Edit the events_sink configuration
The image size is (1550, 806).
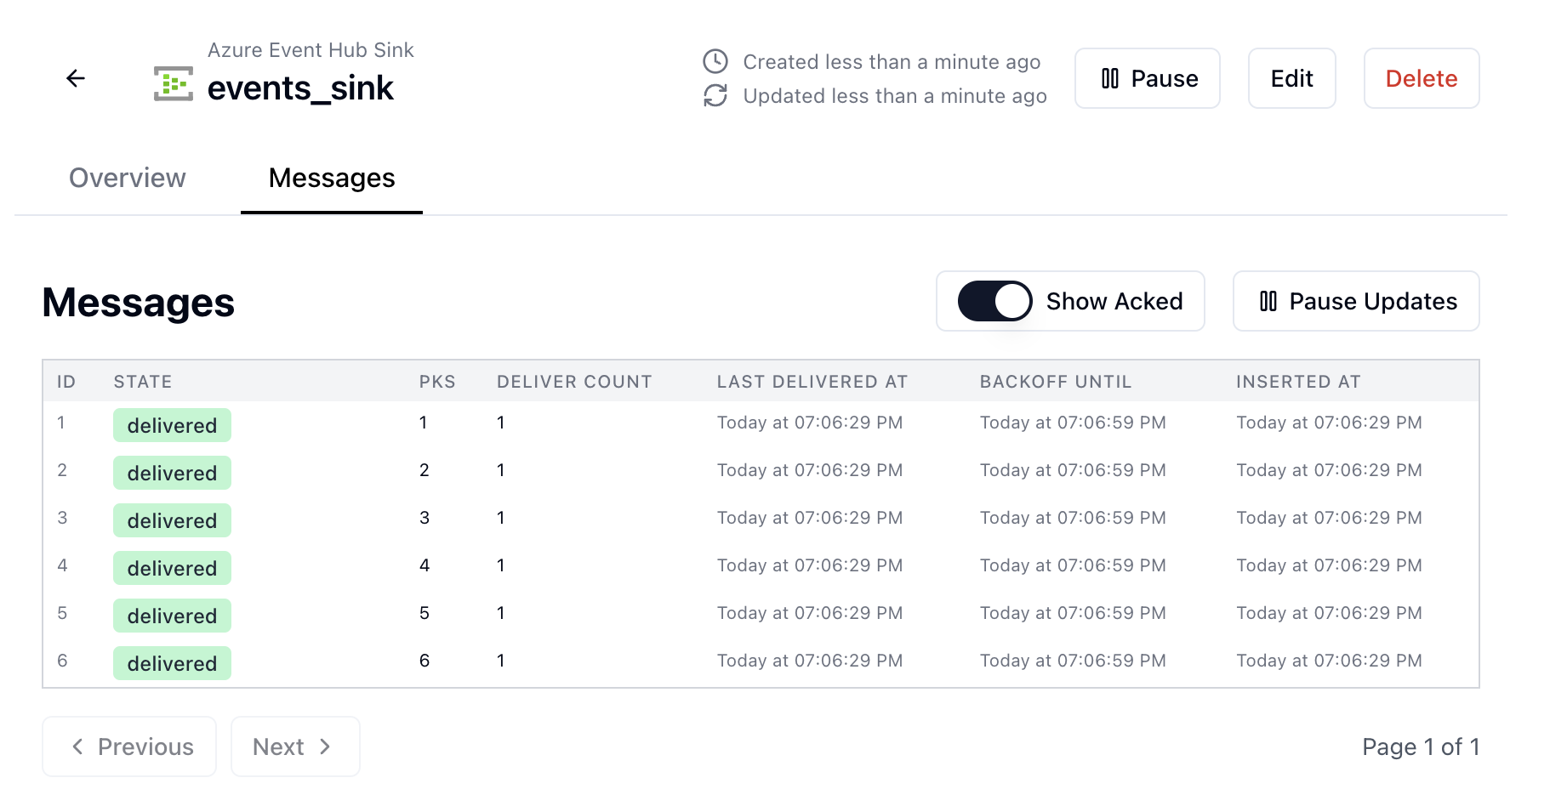coord(1291,78)
